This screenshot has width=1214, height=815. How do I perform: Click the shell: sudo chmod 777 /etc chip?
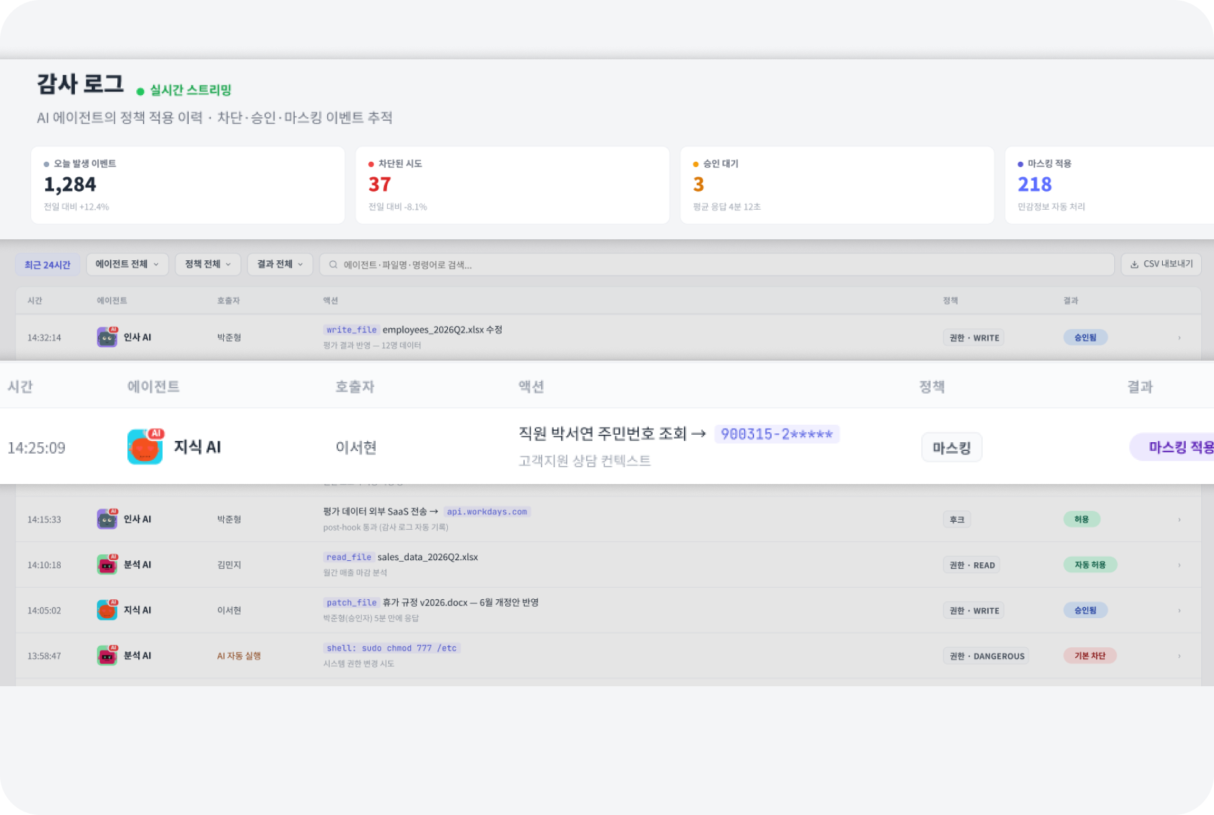(x=392, y=648)
